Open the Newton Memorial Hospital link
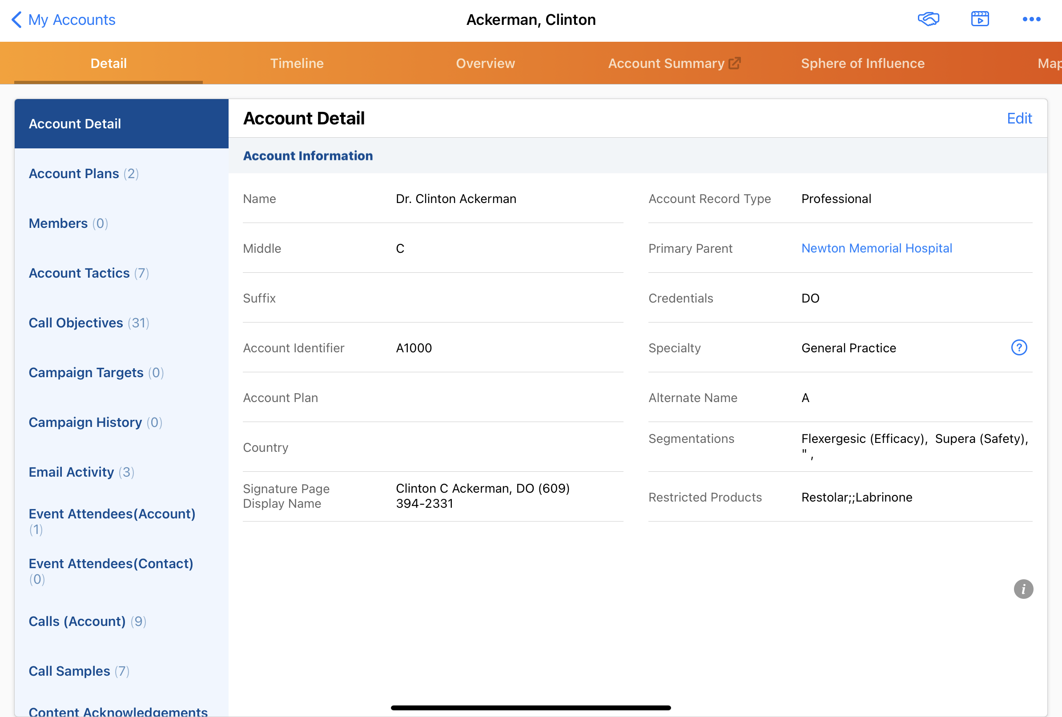The width and height of the screenshot is (1062, 717). point(877,248)
